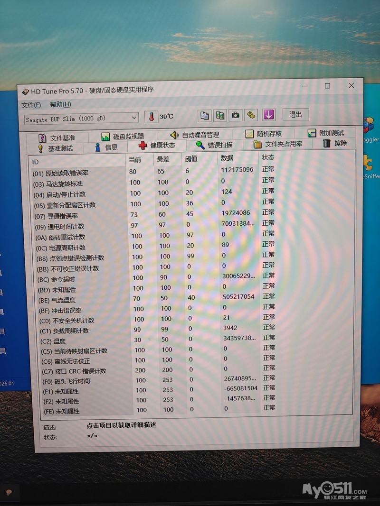
Task: Open the options gears icon
Action: (251, 115)
